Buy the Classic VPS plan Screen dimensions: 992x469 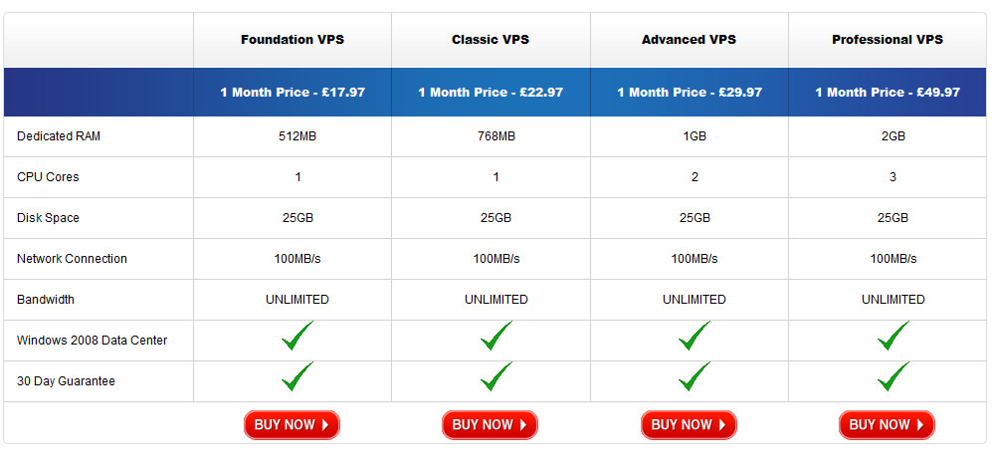[x=490, y=425]
